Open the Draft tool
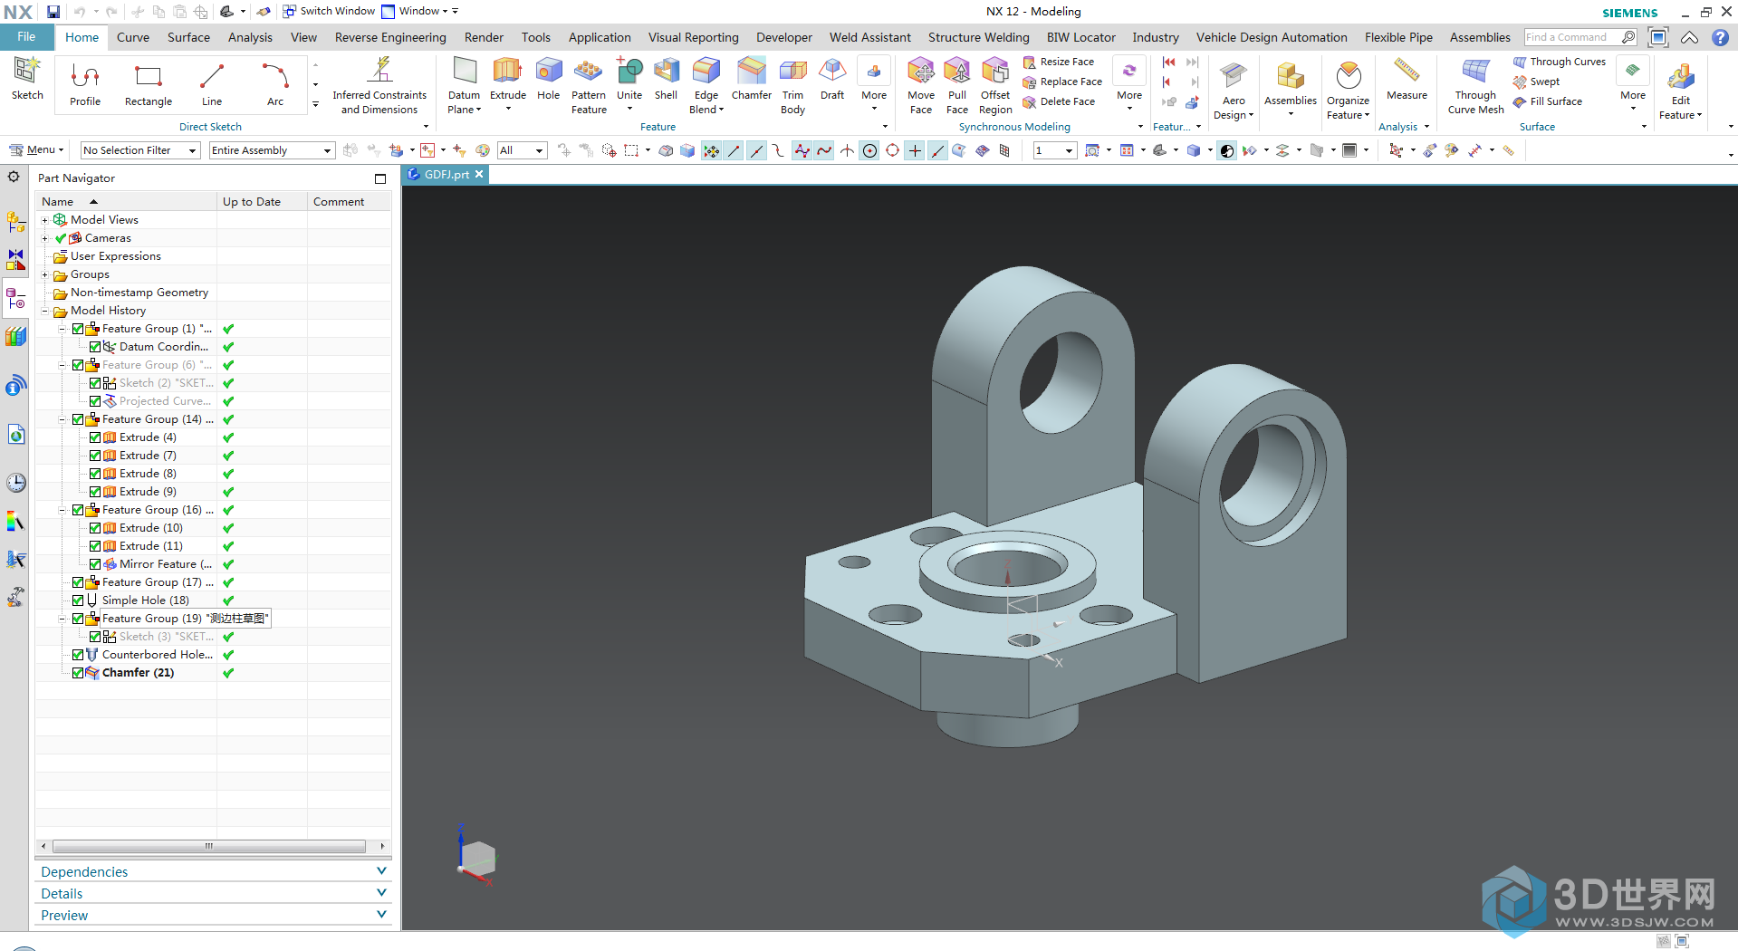This screenshot has height=951, width=1738. (x=832, y=79)
